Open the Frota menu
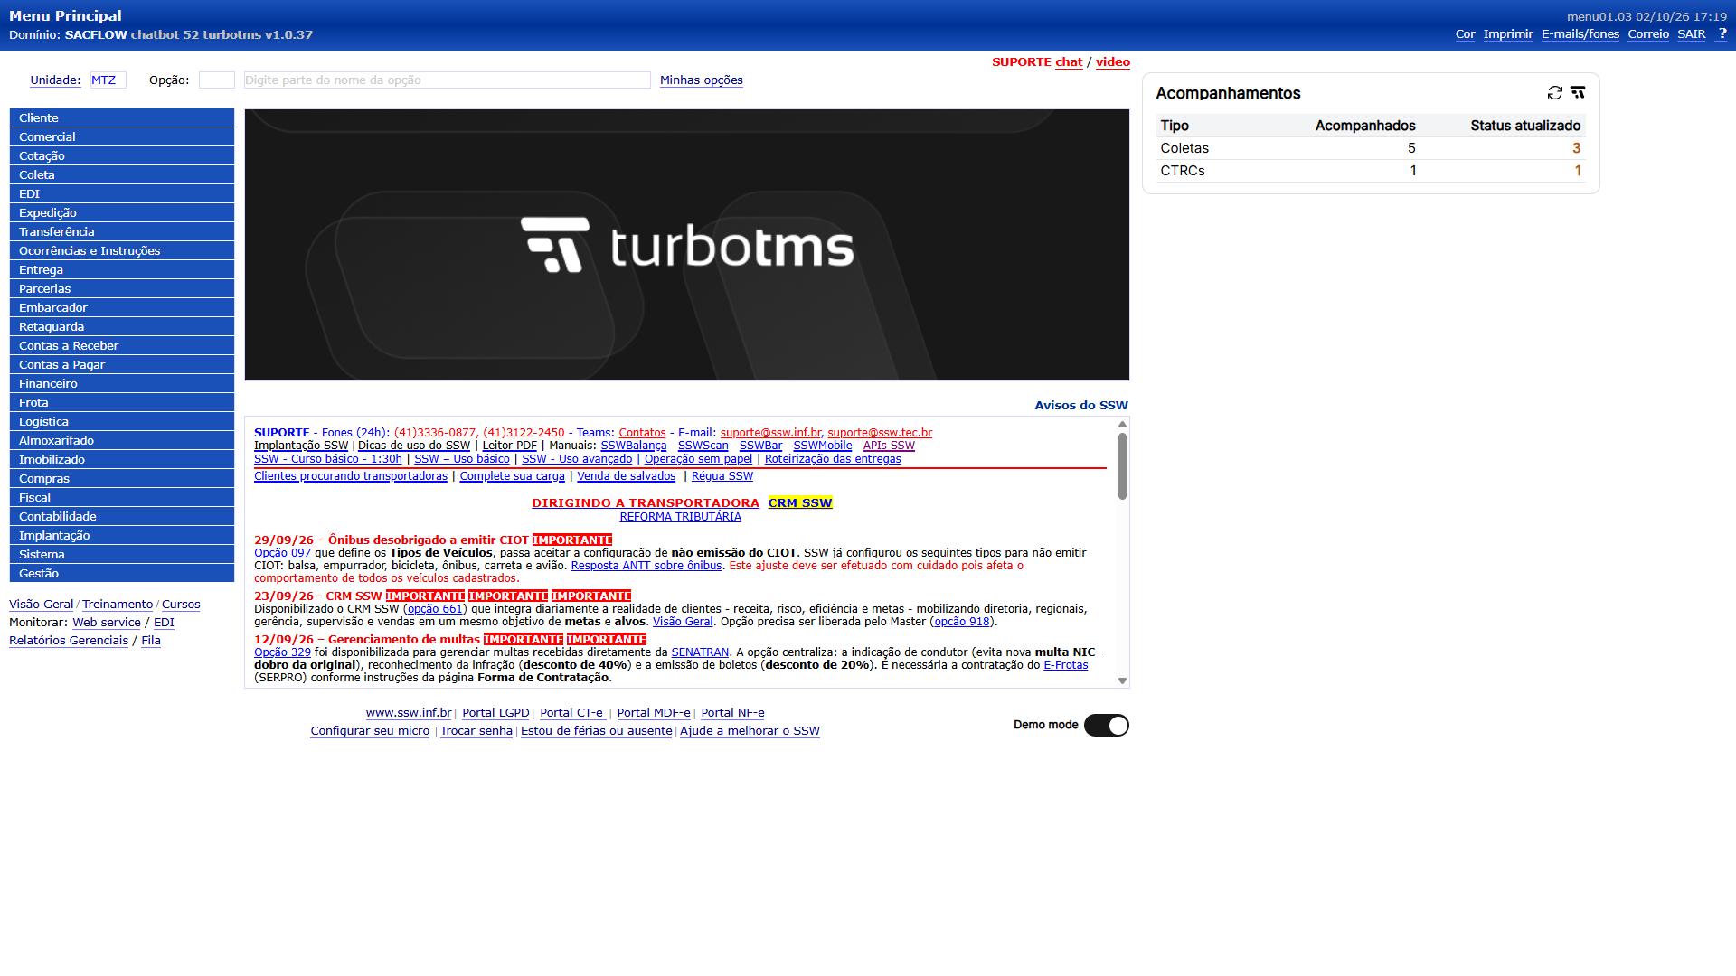The image size is (1736, 976). coord(122,402)
